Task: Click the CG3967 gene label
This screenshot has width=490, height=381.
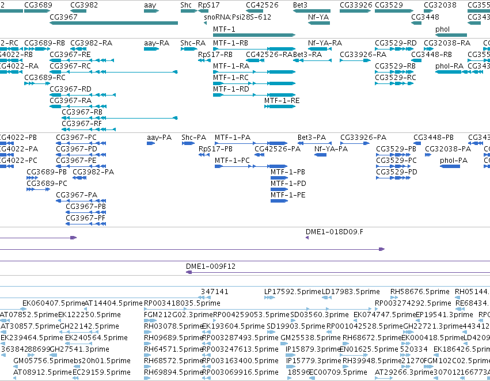Action: pyautogui.click(x=63, y=17)
